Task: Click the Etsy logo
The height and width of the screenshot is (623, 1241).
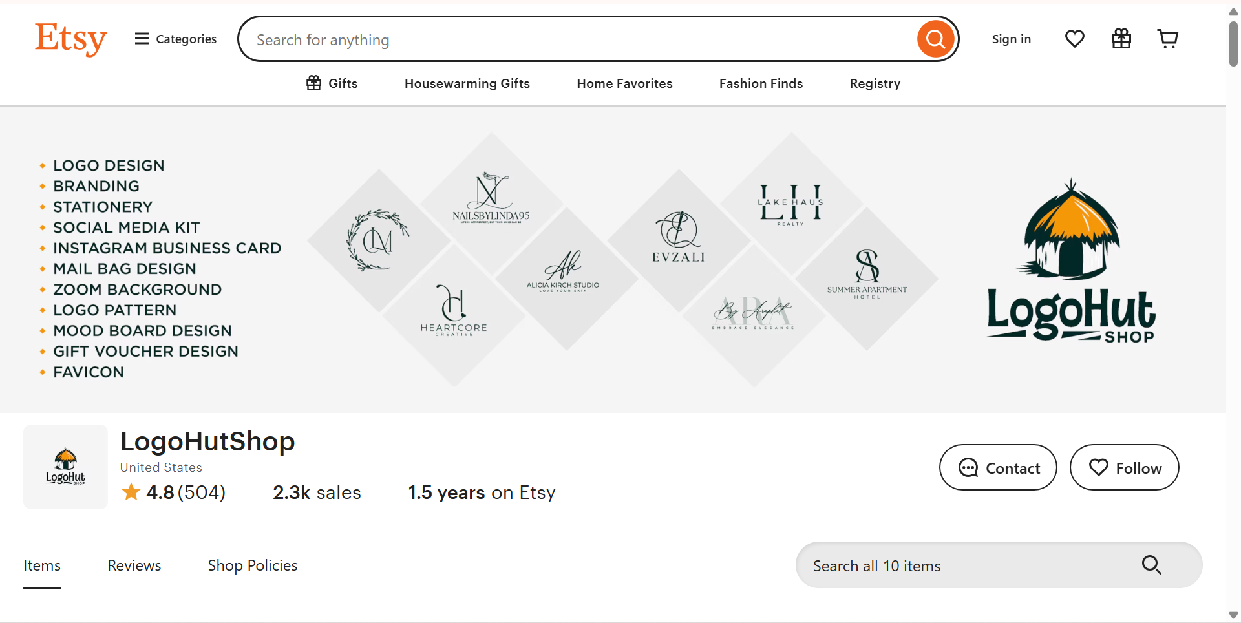Action: (71, 39)
